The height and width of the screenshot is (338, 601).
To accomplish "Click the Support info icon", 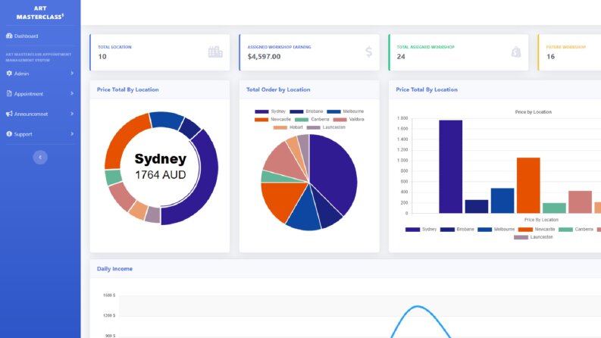I will click(x=9, y=133).
